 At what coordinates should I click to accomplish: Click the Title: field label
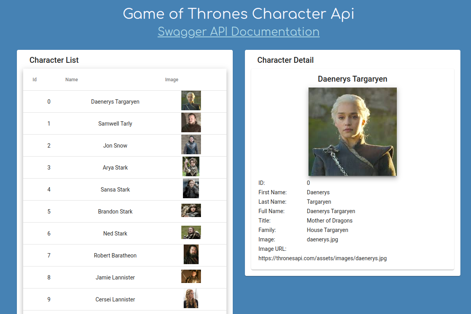click(265, 221)
